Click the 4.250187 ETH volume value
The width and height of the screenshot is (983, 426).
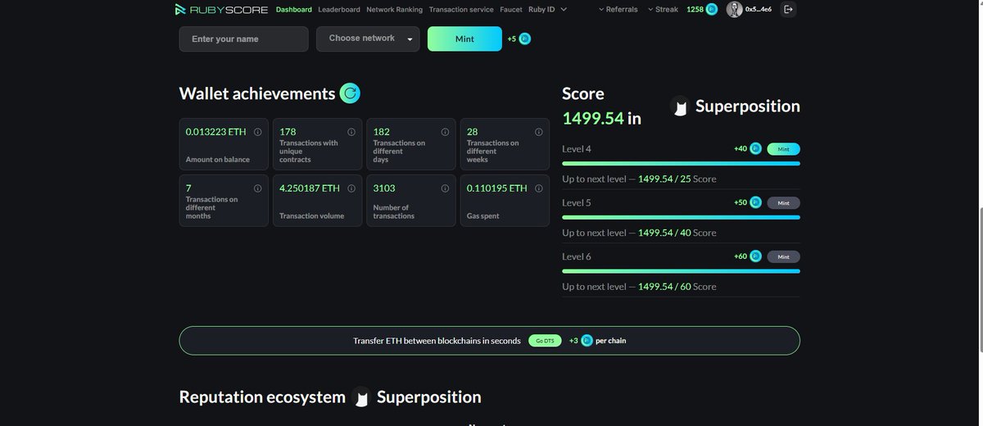point(310,188)
